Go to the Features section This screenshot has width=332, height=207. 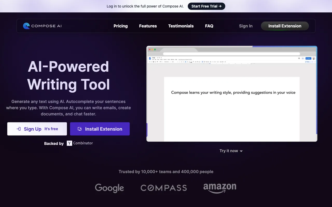(148, 26)
